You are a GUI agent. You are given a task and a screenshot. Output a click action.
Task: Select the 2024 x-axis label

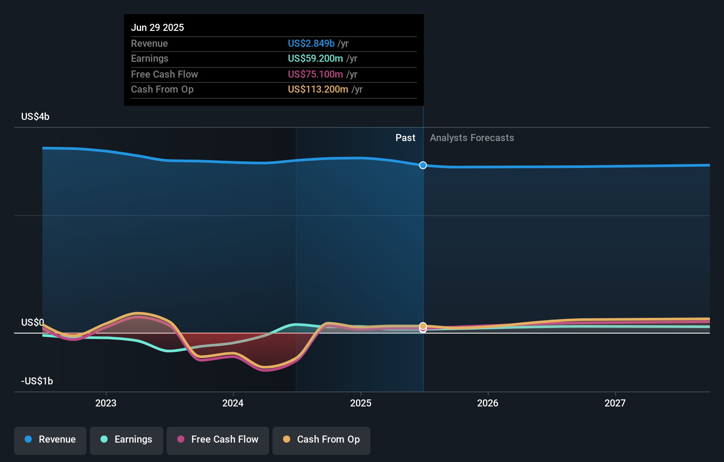(x=233, y=403)
